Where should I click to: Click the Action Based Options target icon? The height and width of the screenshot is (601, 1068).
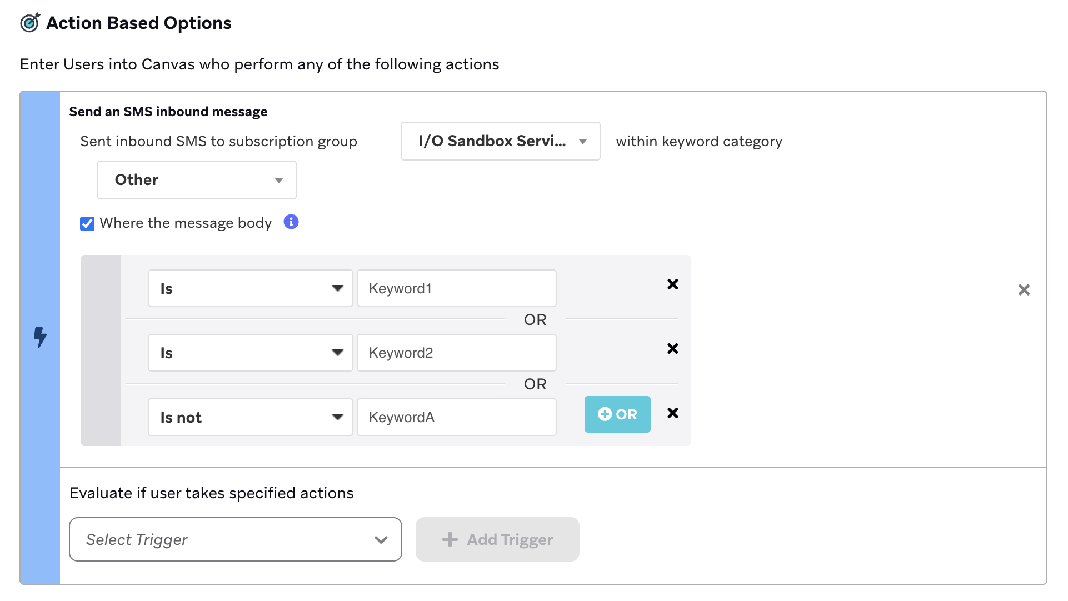click(30, 23)
